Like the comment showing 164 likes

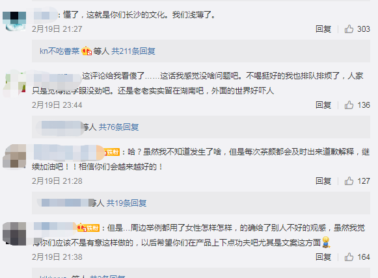tap(349, 257)
